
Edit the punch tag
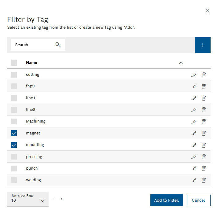pos(194,168)
